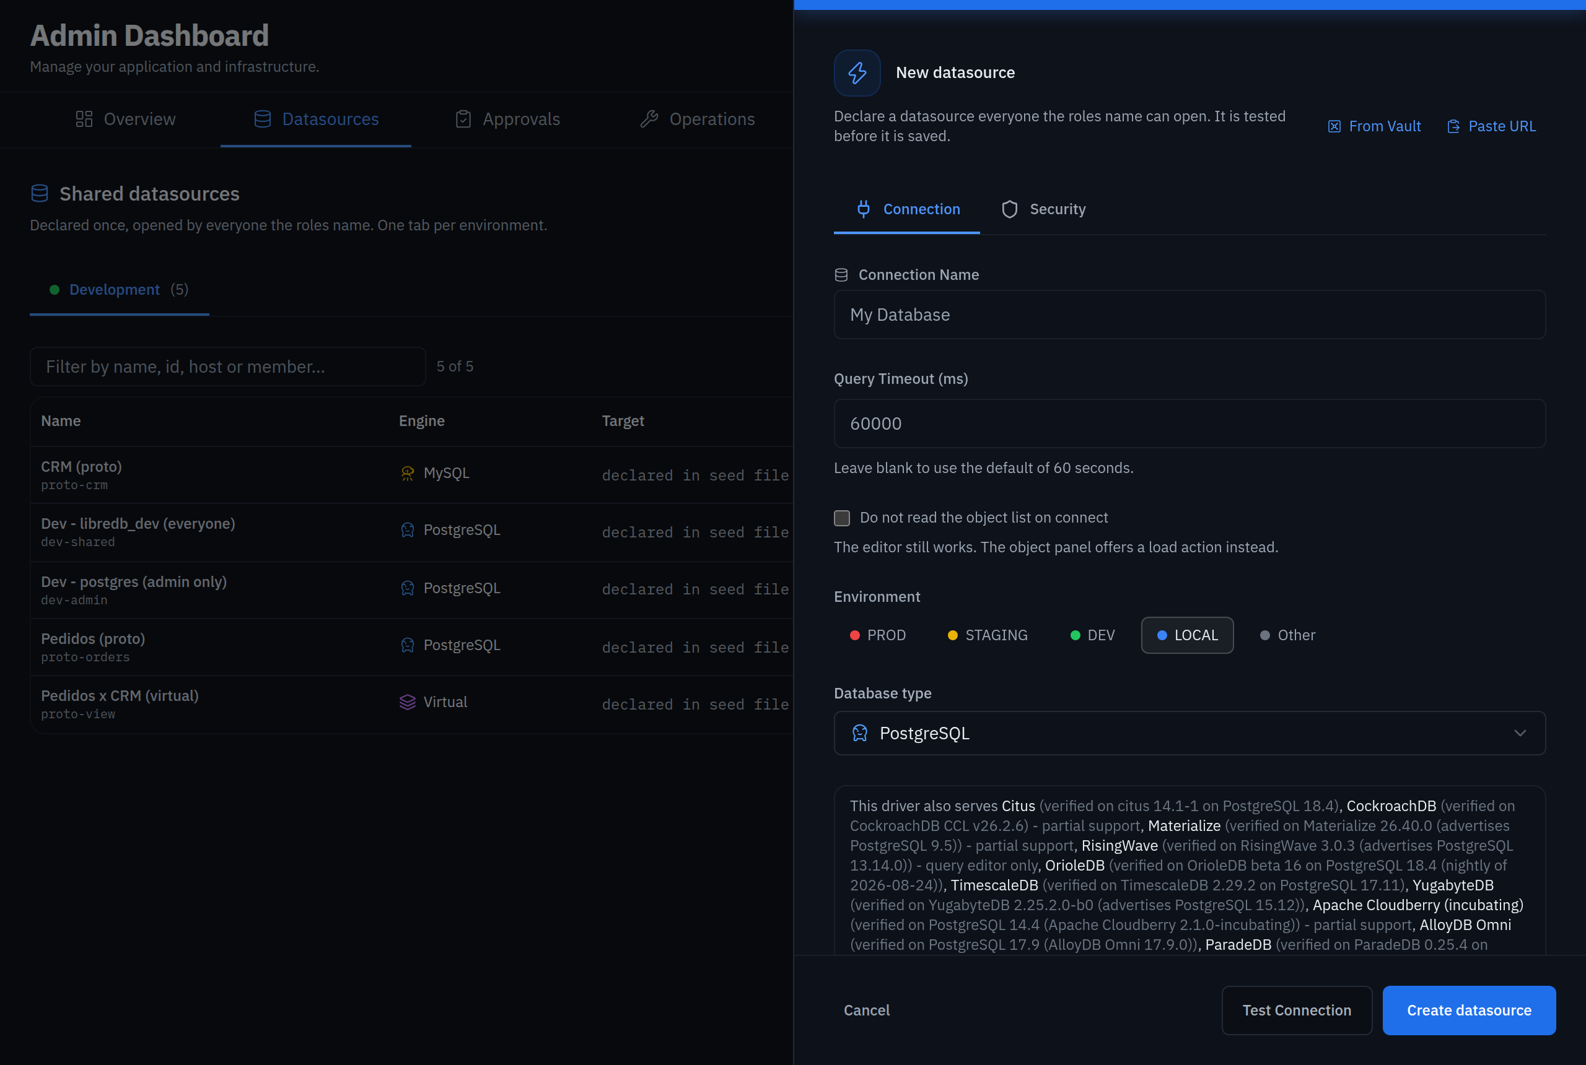Select the LOCAL environment option

pos(1187,636)
